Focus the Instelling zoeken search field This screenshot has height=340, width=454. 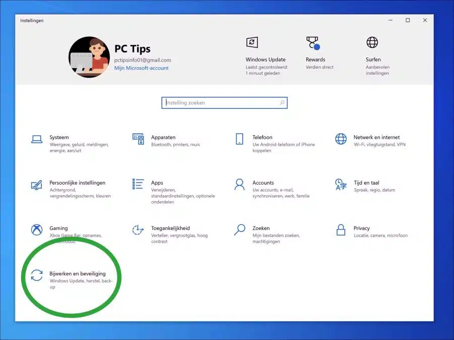(224, 103)
